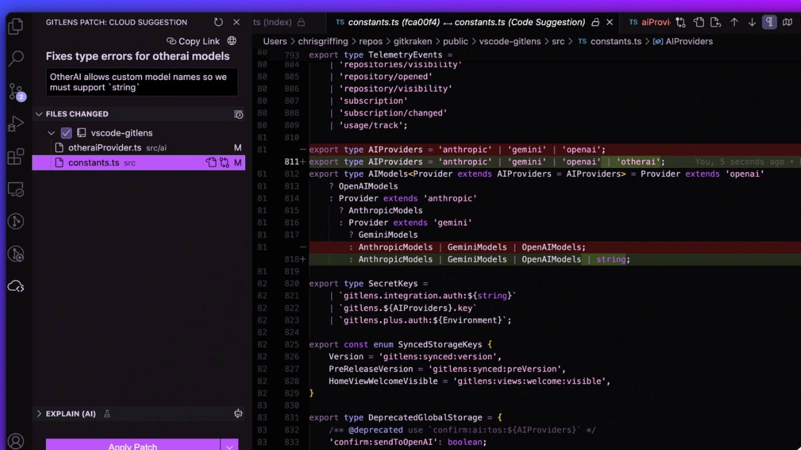Click the 'otherai' string on line 811

638,161
